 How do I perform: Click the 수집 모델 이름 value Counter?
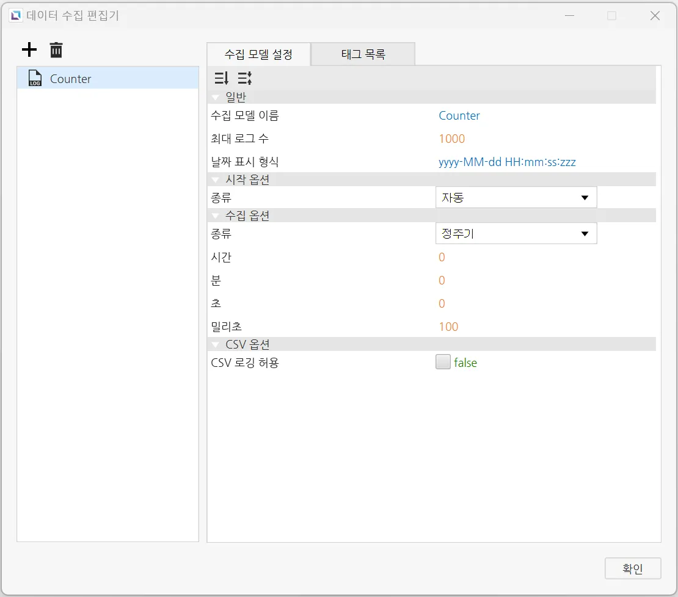[459, 116]
